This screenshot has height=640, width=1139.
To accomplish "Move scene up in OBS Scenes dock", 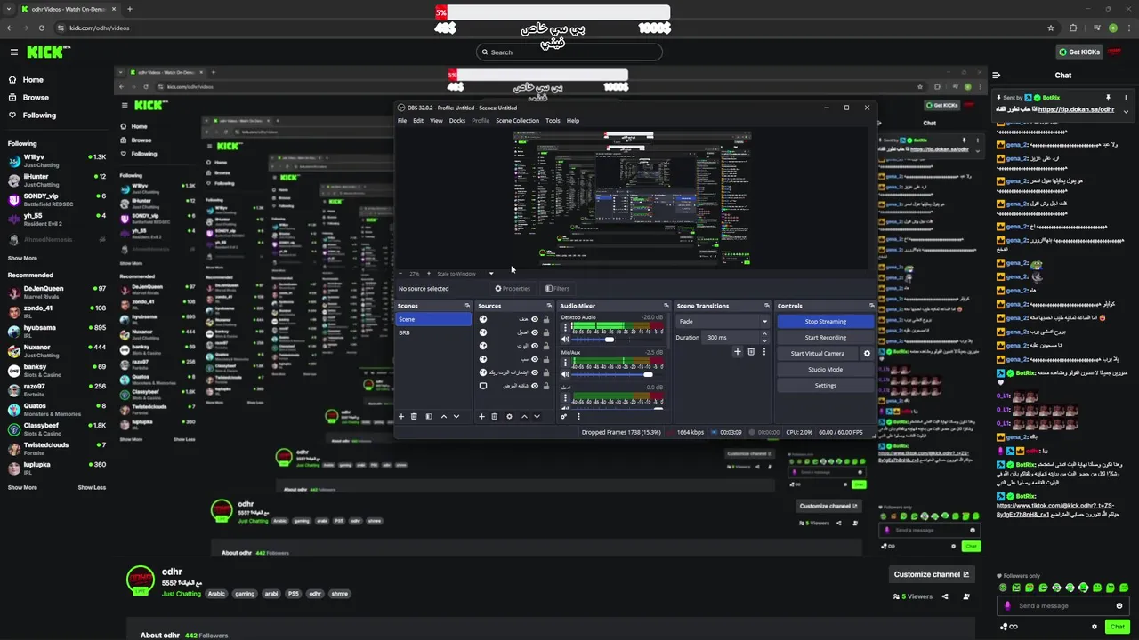I will [x=444, y=416].
